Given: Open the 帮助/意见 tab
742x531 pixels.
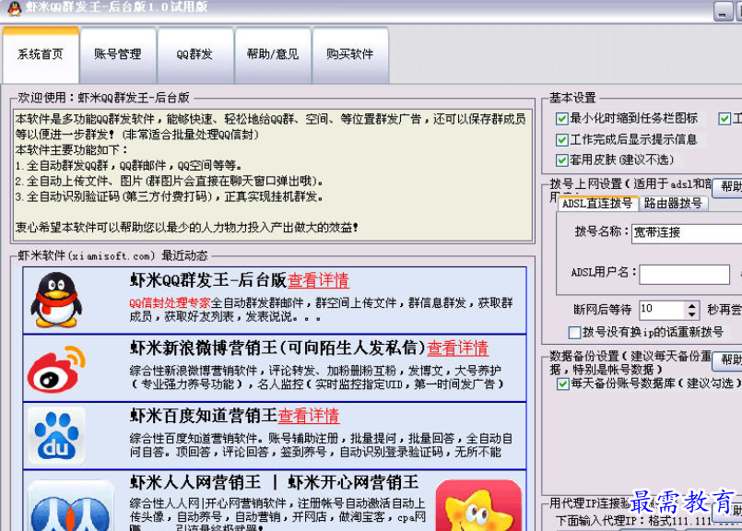Looking at the screenshot, I should (x=273, y=54).
